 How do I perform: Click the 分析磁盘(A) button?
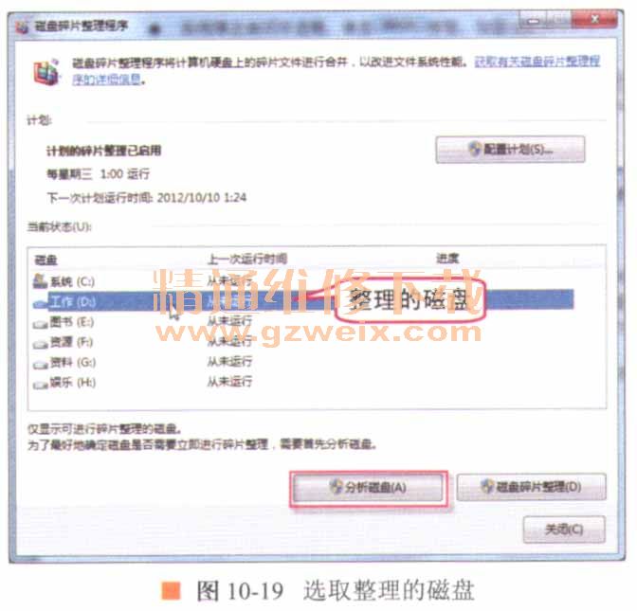click(x=368, y=487)
